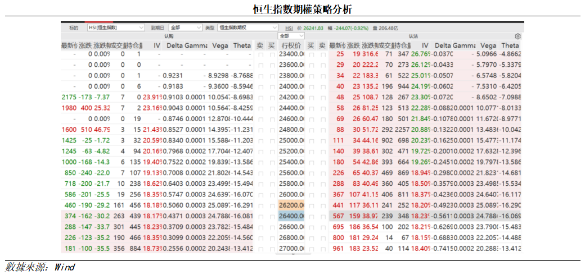This screenshot has width=585, height=275.
Task: Tick call-side 买 checkbox for strike 24000
Action: click(x=272, y=86)
